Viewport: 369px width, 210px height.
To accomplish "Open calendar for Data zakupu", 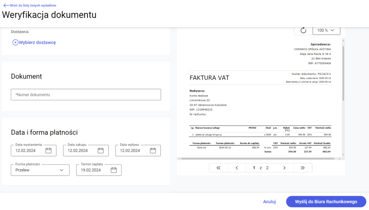I will click(101, 151).
